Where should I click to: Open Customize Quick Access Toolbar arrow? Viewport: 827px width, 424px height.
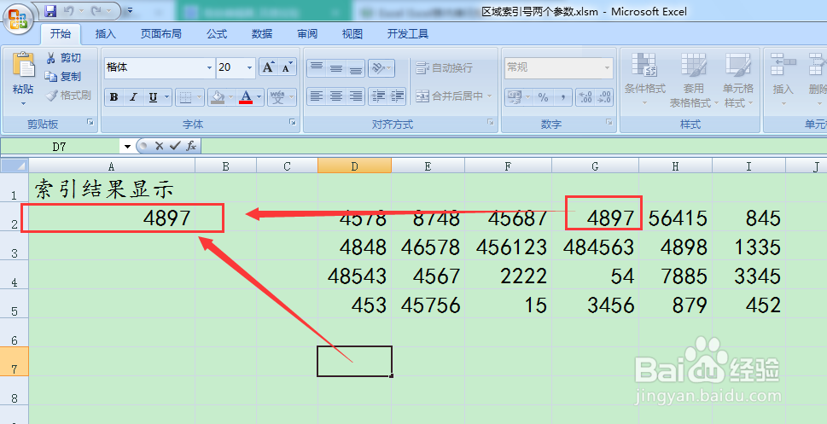[x=131, y=10]
